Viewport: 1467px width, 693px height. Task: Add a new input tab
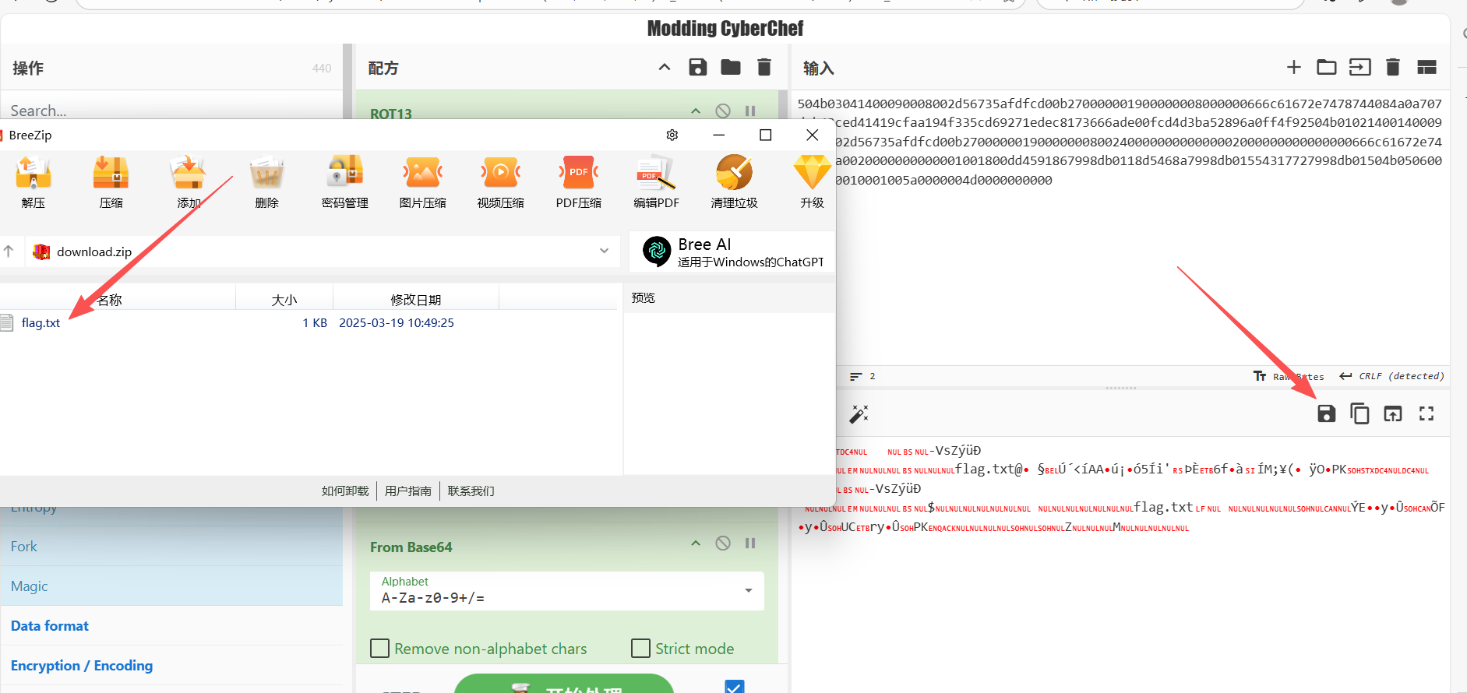coord(1294,67)
